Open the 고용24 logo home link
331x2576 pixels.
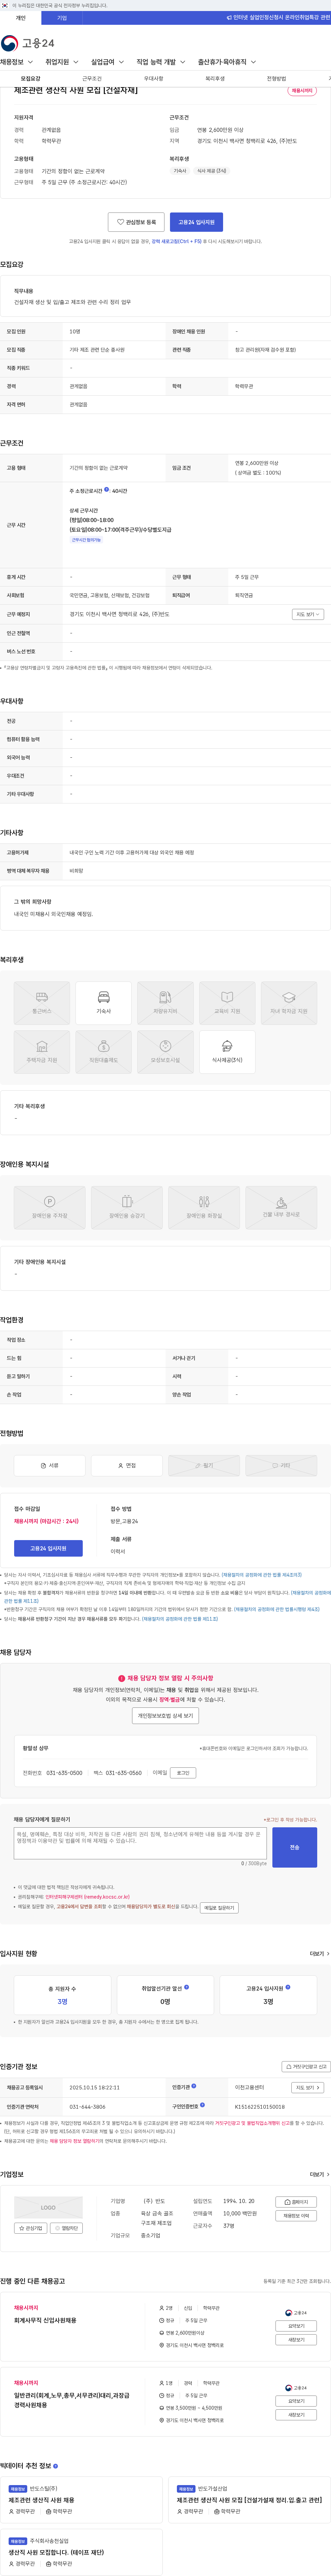tap(28, 43)
